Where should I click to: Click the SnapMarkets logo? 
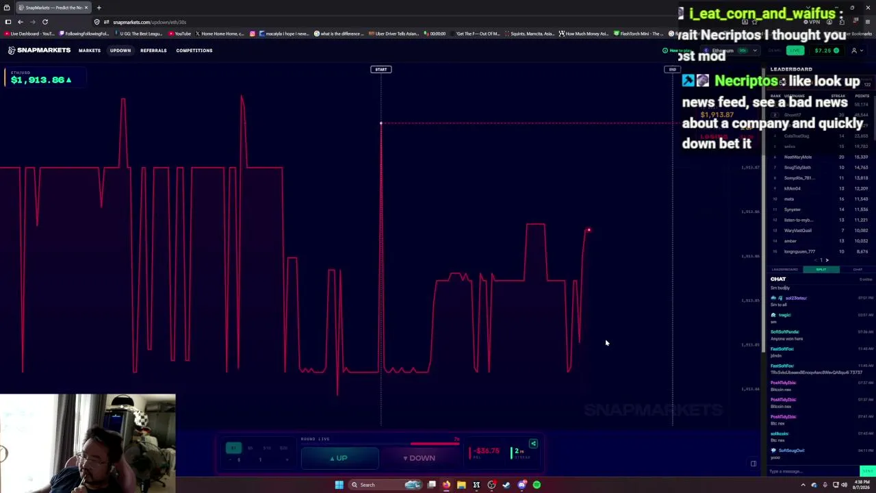click(39, 50)
